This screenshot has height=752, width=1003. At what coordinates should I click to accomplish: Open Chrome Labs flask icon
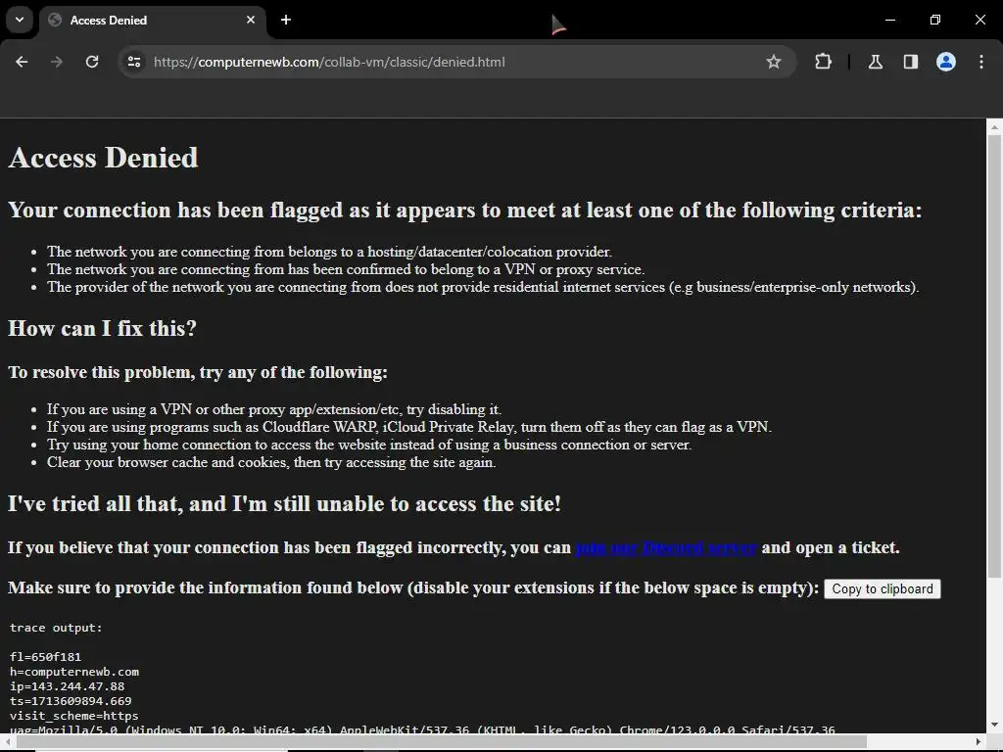(875, 62)
